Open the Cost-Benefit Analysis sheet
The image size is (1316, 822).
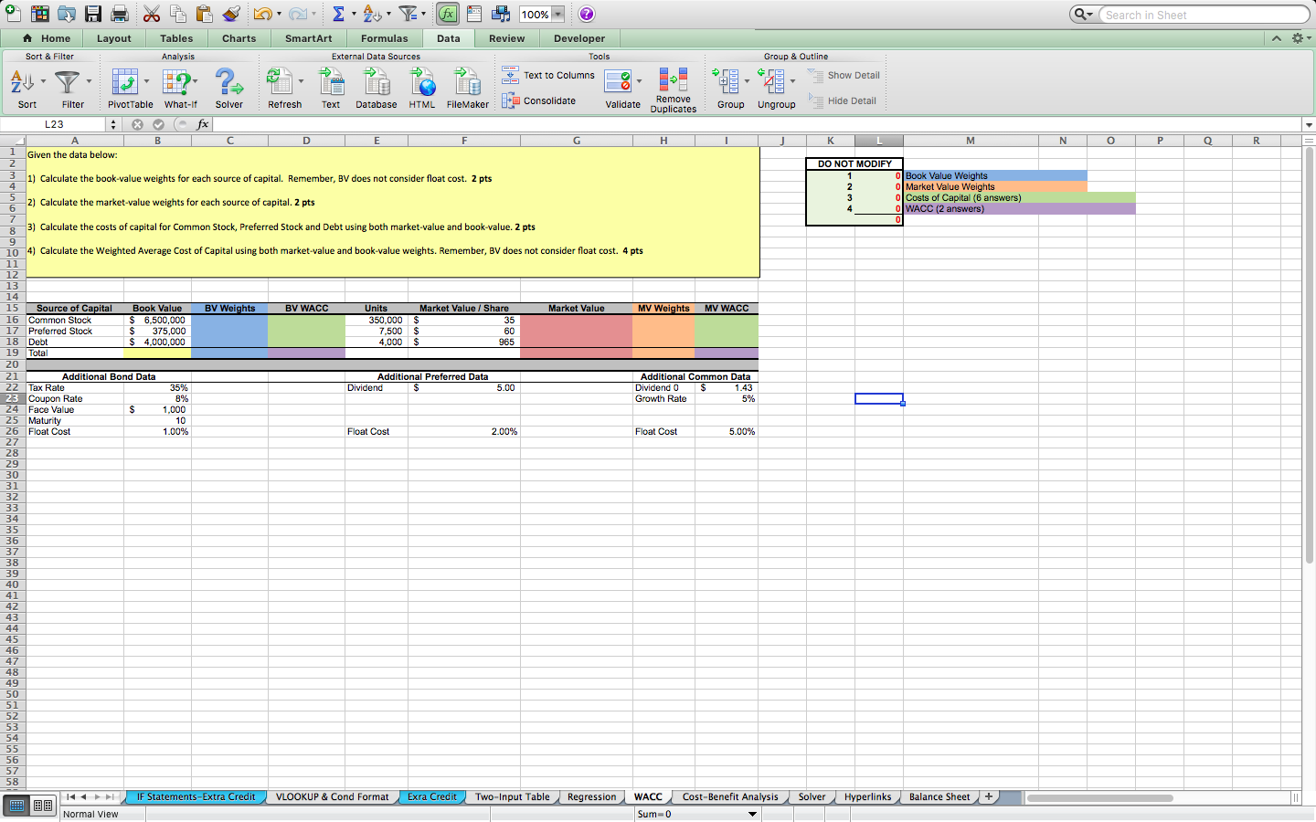coord(729,796)
